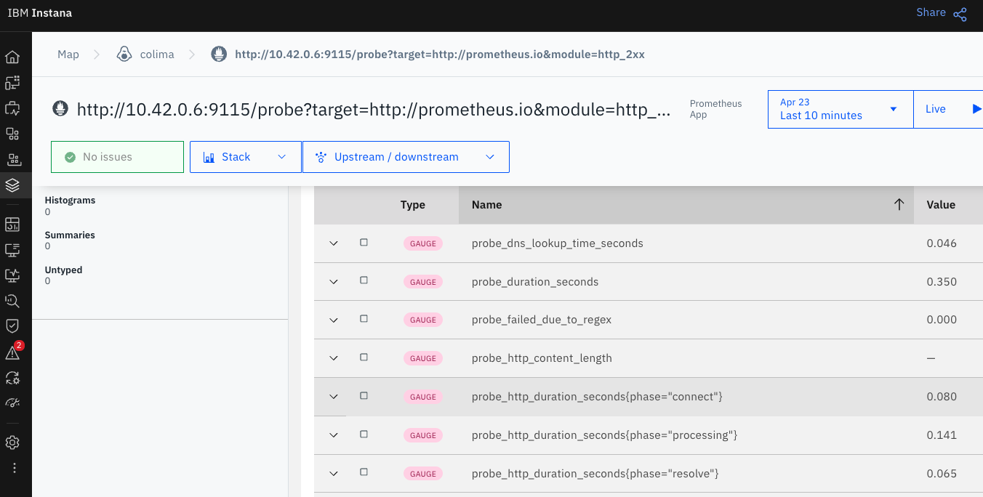Viewport: 983px width, 497px height.
Task: Click the GAUGE tag on probe_http_content_length
Action: (423, 358)
